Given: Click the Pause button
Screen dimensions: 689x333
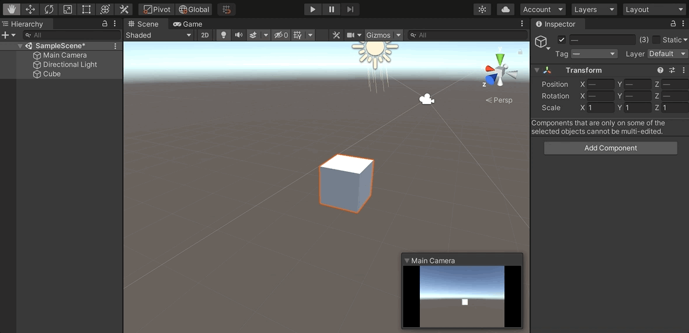Looking at the screenshot, I should click(x=332, y=9).
